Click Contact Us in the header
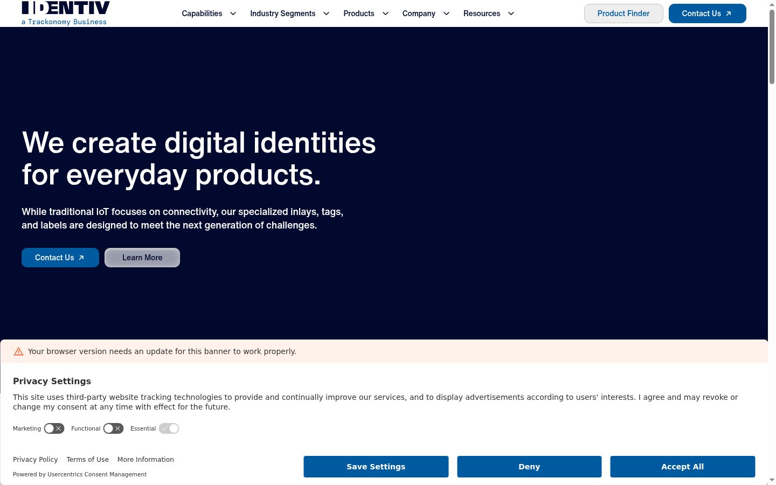This screenshot has width=776, height=485. pyautogui.click(x=708, y=13)
